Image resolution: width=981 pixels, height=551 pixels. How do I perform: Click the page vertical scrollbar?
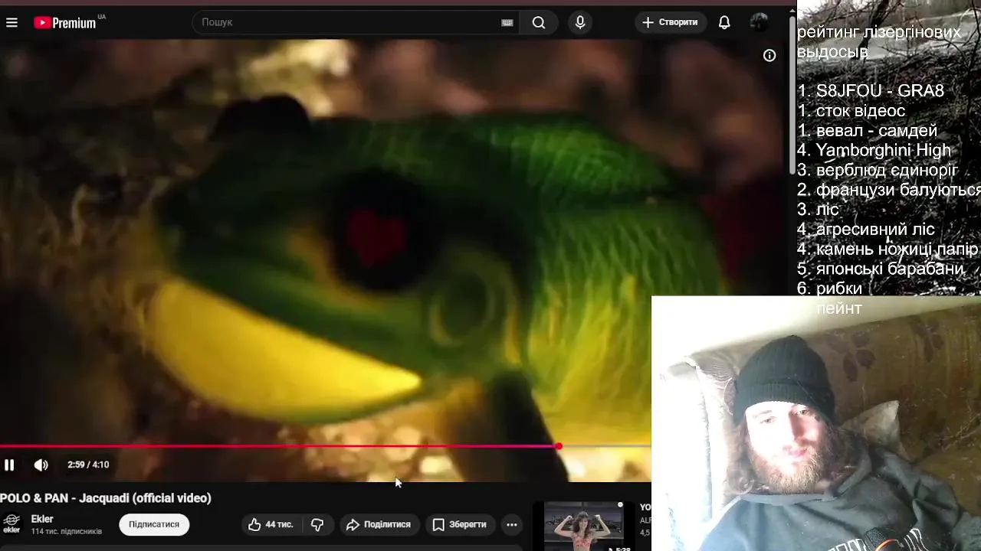(x=792, y=96)
